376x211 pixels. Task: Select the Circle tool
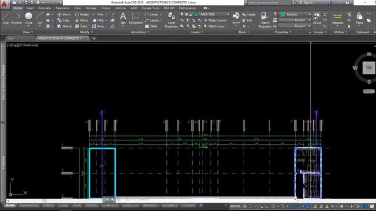coord(29,18)
